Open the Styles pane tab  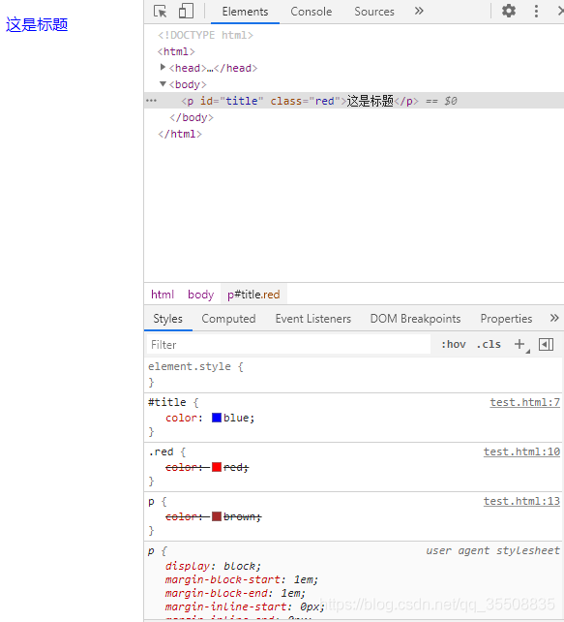(168, 319)
